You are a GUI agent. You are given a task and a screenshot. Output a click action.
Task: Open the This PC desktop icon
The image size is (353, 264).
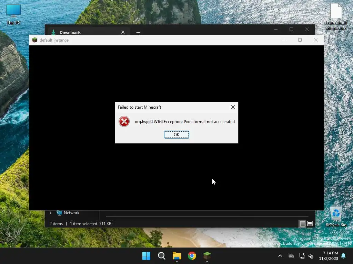(13, 14)
